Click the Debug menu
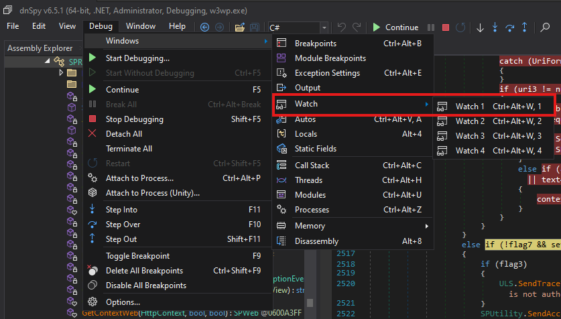 (x=101, y=26)
